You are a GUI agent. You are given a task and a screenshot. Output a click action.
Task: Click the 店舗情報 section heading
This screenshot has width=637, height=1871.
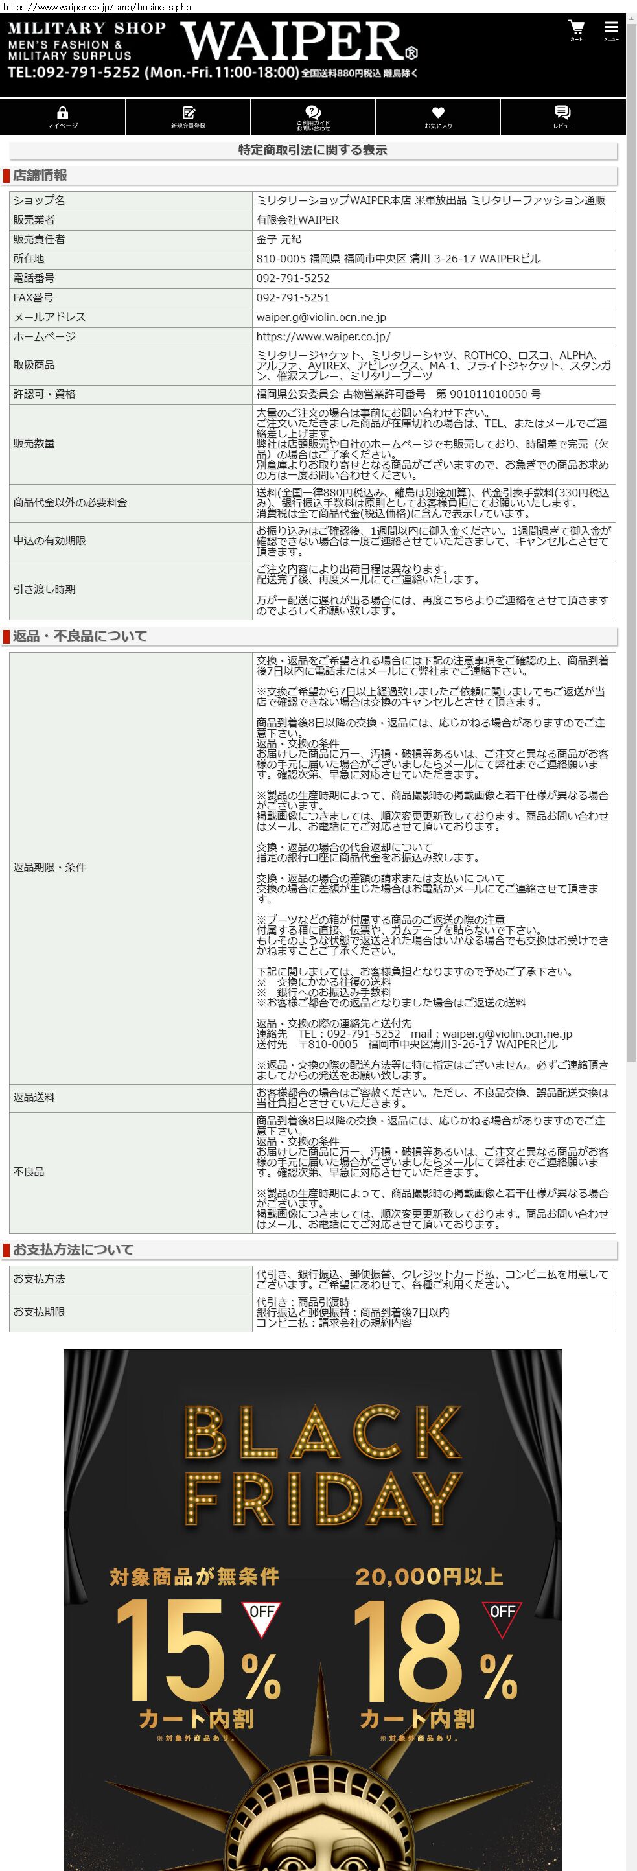tap(40, 175)
